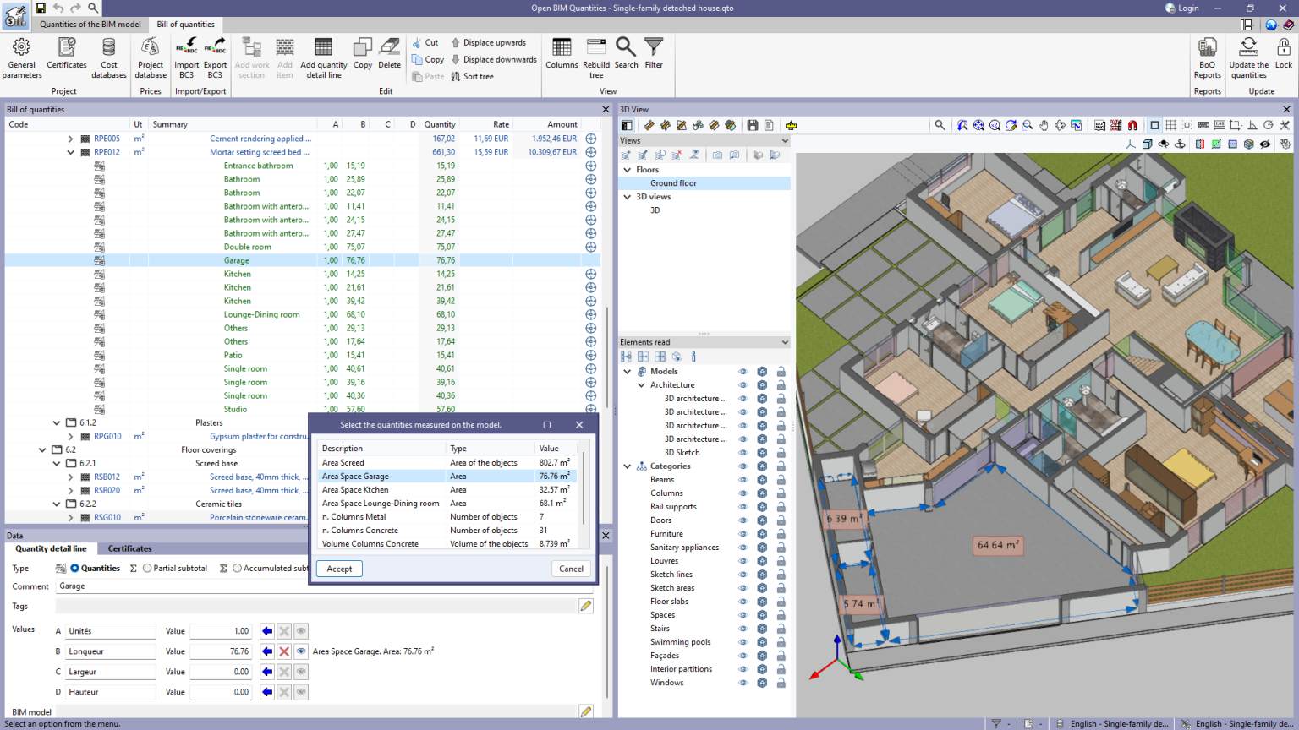The height and width of the screenshot is (730, 1299).
Task: Open the Filter tool
Action: pyautogui.click(x=654, y=53)
